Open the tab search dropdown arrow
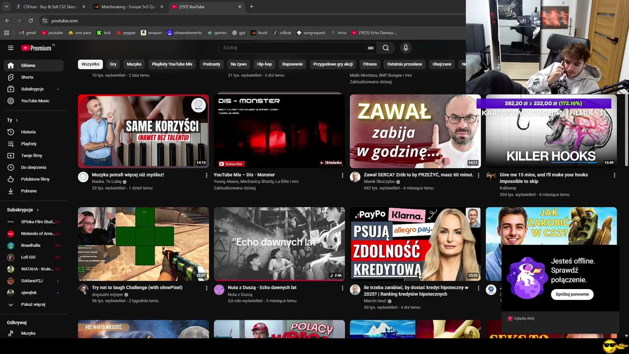The height and width of the screenshot is (354, 629). tap(6, 6)
